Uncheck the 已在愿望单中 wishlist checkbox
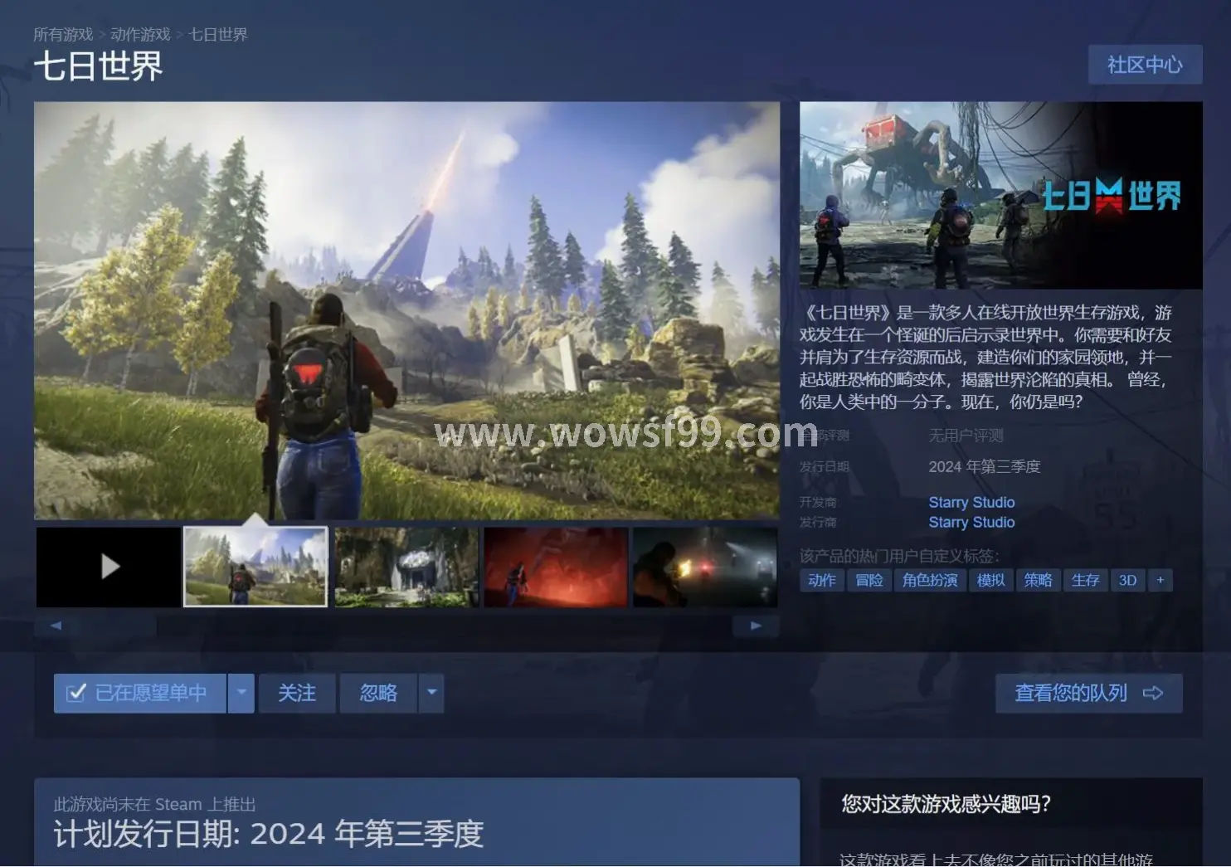This screenshot has width=1231, height=867. pos(141,694)
